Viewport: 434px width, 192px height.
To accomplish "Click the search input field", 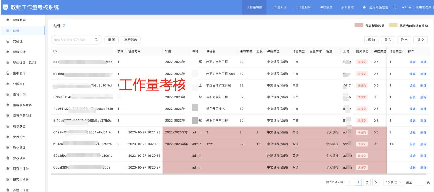I will [73, 40].
